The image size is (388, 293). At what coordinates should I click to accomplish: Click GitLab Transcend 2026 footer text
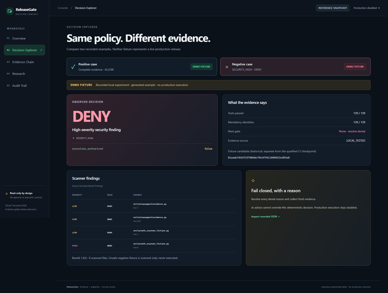tap(16, 206)
